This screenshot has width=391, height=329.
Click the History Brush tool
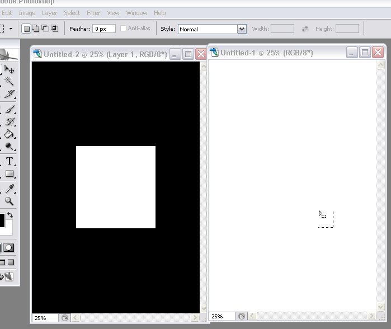click(10, 122)
